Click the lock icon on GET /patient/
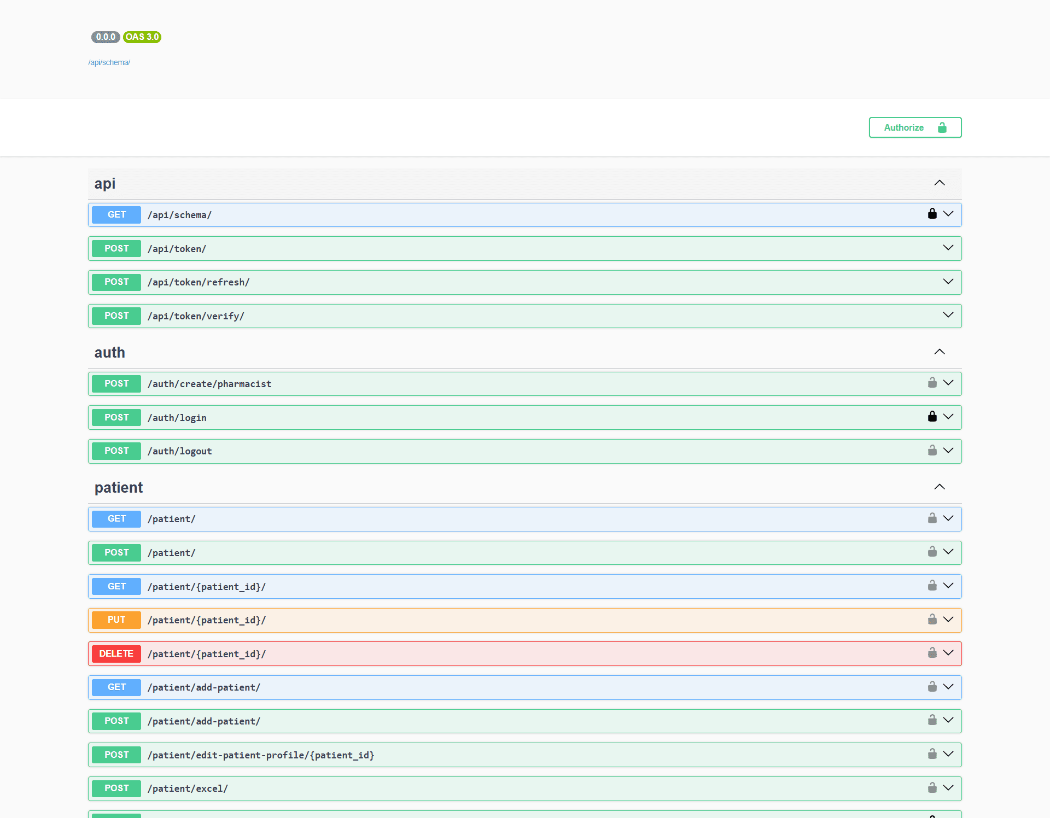1050x818 pixels. (x=932, y=518)
